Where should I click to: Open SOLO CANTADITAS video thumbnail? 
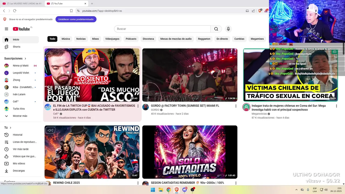(x=190, y=152)
